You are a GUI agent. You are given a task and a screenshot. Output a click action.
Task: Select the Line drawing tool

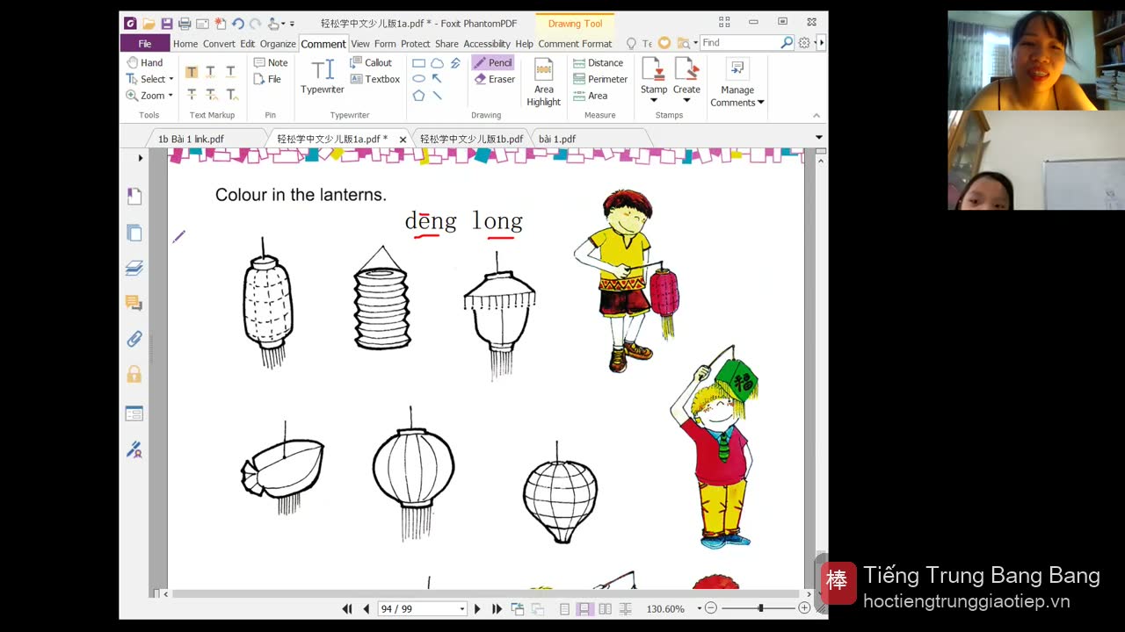437,95
